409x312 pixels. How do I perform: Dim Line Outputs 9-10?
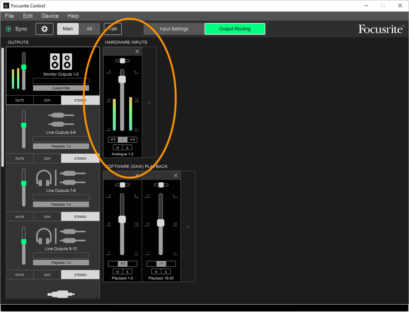pos(47,275)
